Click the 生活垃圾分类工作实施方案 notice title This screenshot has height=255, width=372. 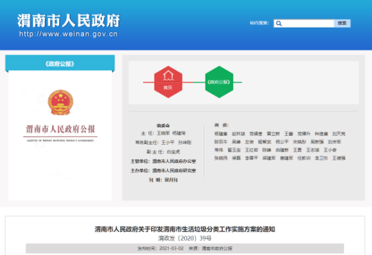(x=185, y=229)
